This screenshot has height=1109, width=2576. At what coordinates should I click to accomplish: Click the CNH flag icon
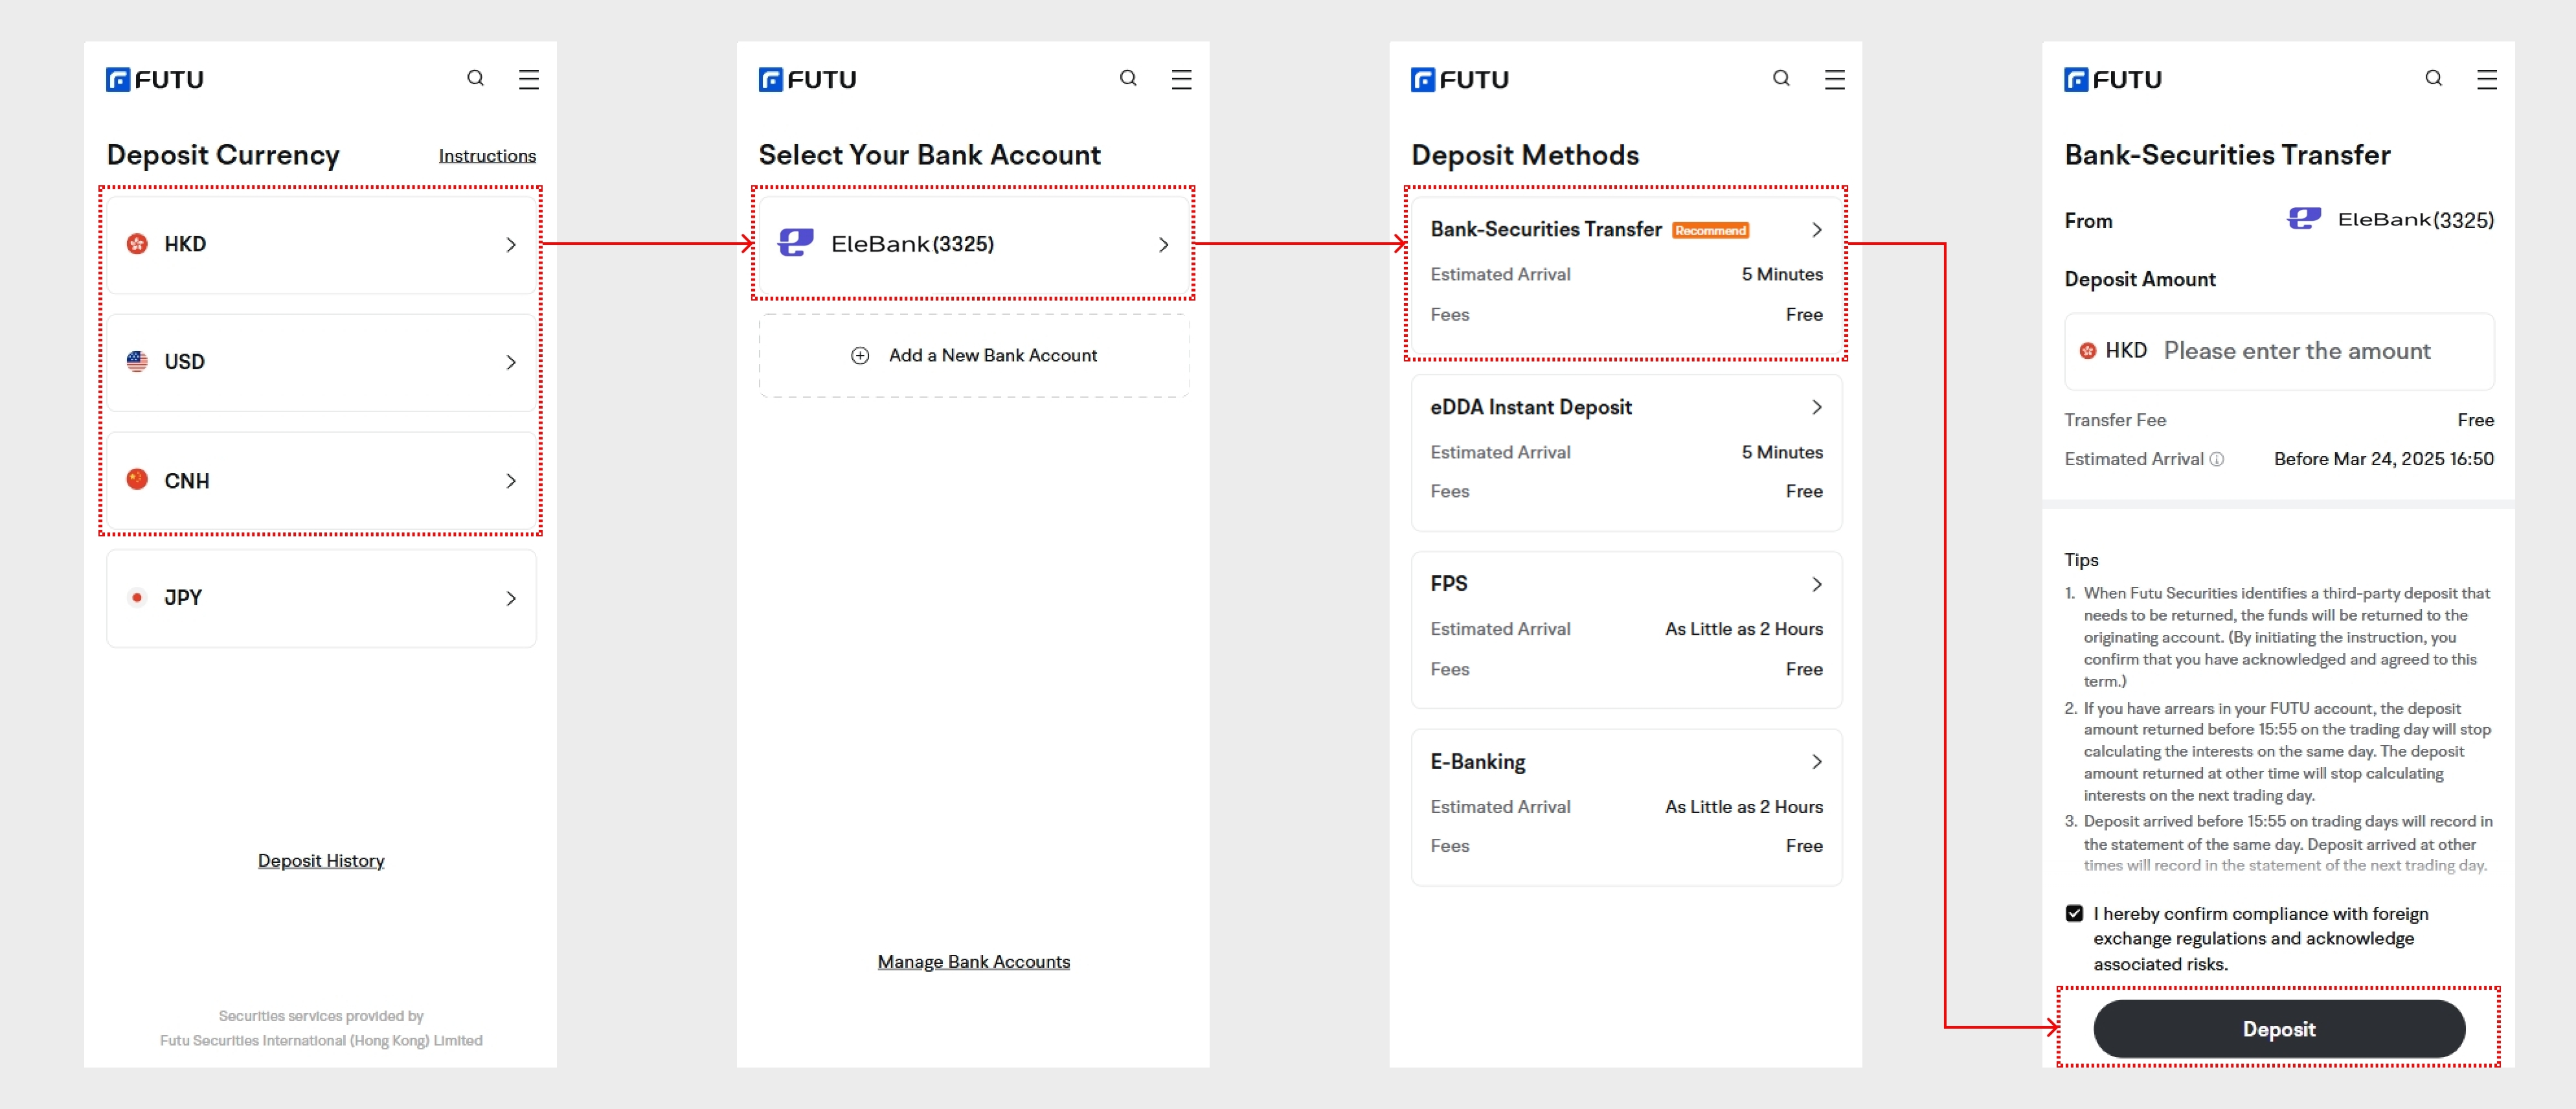[x=137, y=480]
